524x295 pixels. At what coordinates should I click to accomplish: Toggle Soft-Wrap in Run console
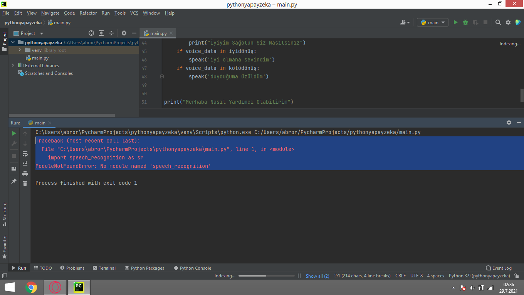coord(25,154)
